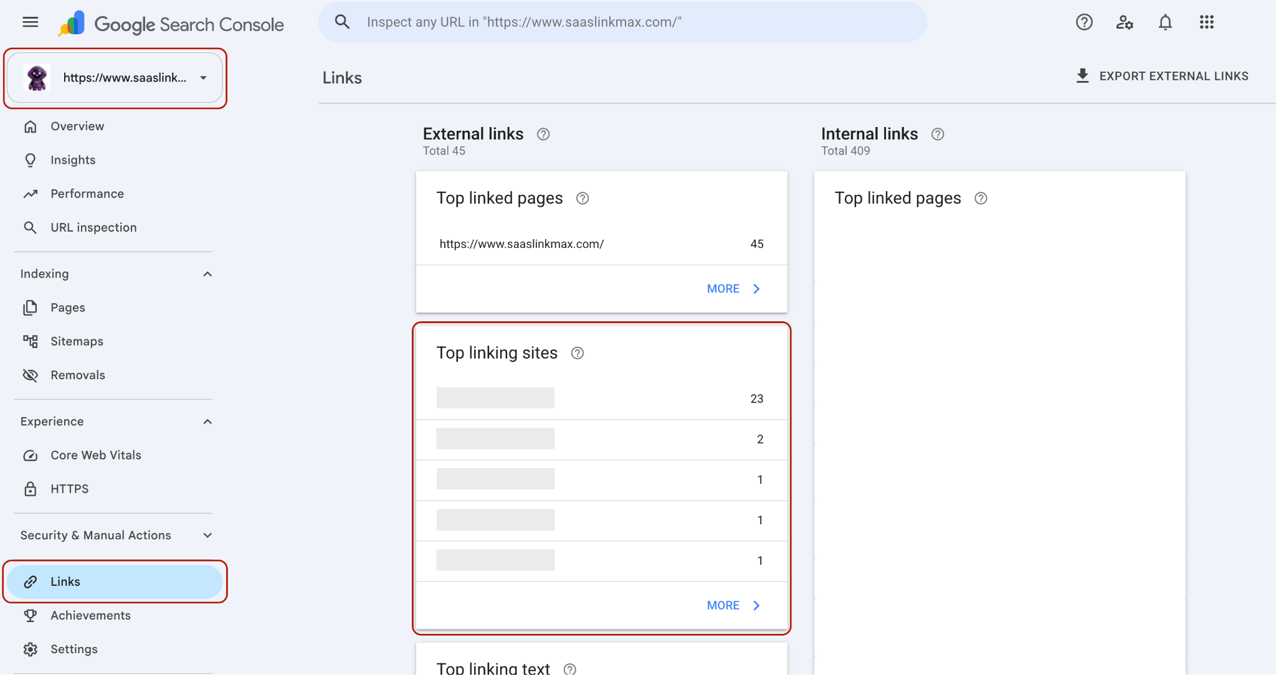
Task: Open user management settings icon
Action: pos(1125,22)
